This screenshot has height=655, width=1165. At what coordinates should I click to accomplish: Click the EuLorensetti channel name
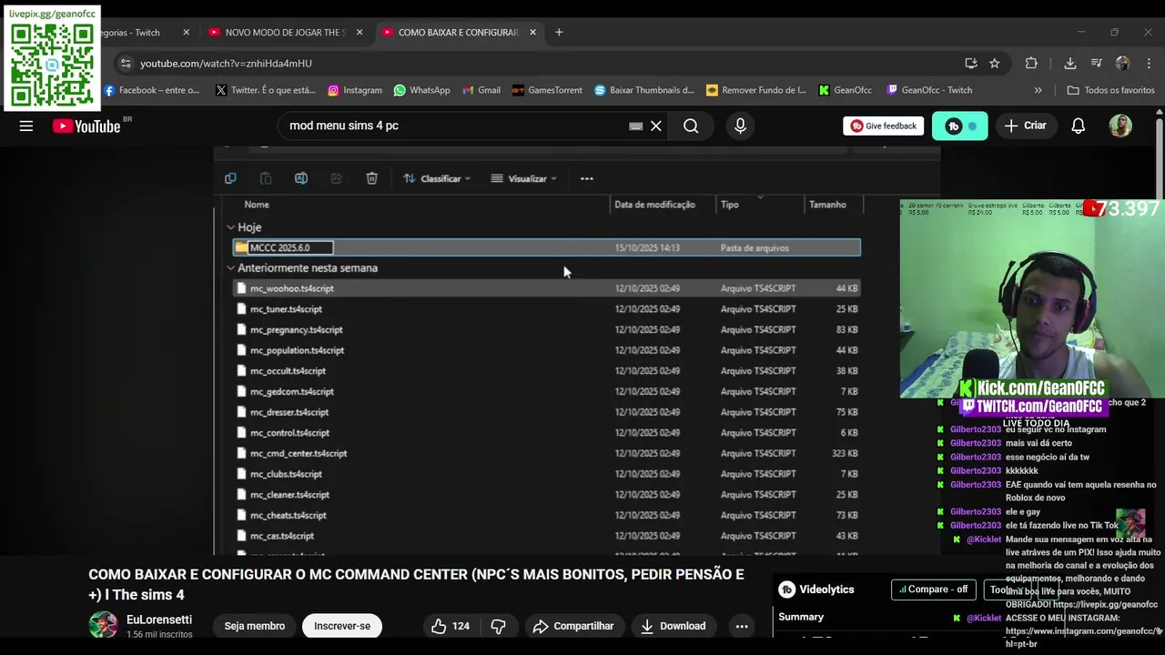(x=160, y=620)
